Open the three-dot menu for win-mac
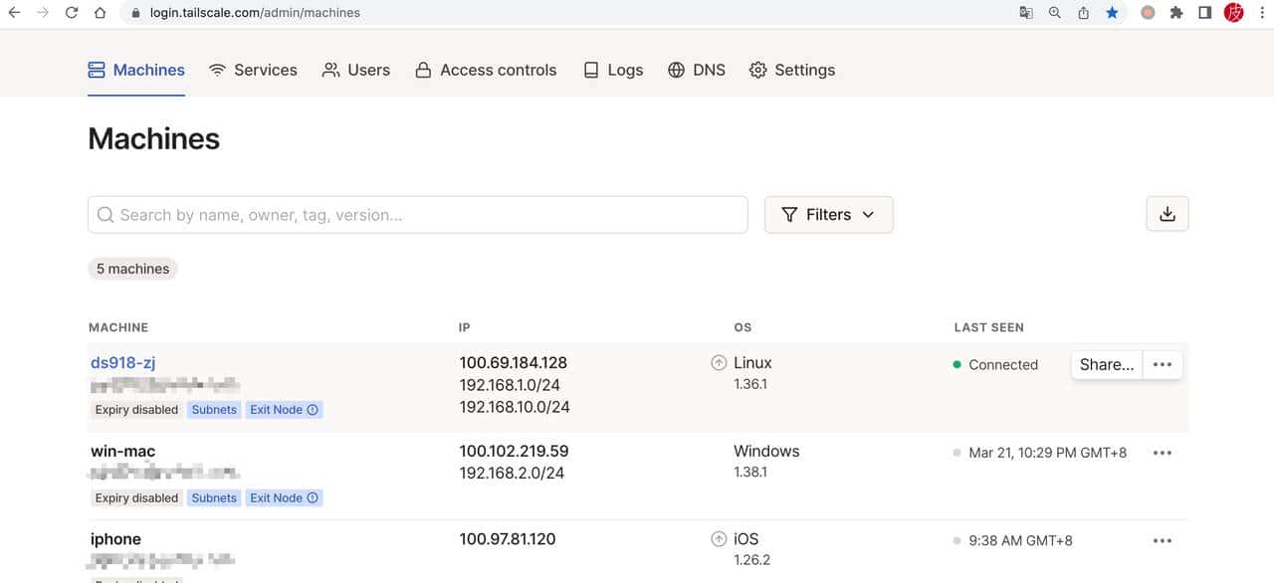1274x583 pixels. tap(1163, 453)
